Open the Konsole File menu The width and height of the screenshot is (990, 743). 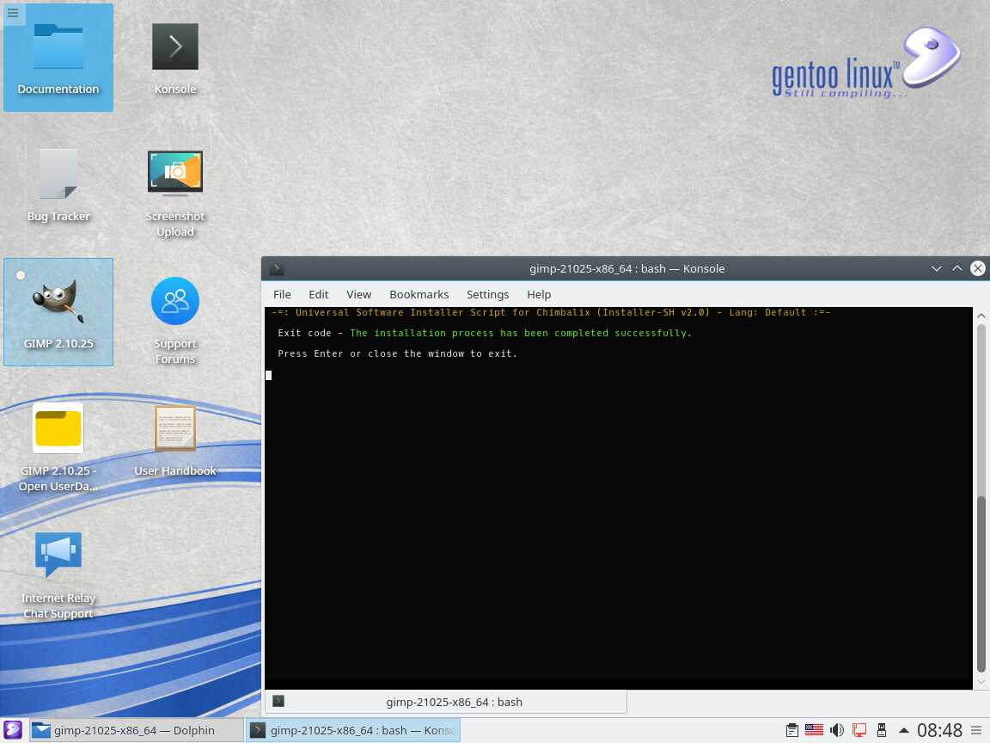click(282, 294)
